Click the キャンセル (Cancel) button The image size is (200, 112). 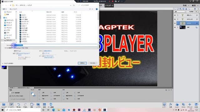93,63
